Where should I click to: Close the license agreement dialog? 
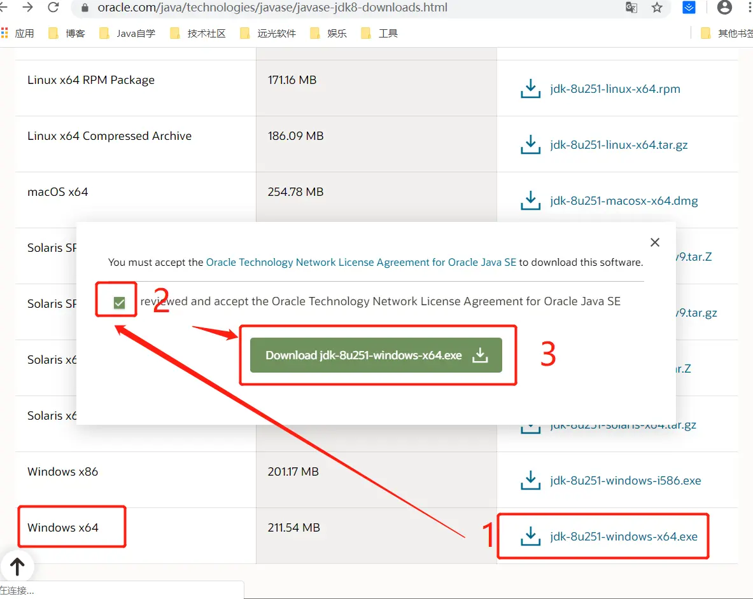[655, 242]
